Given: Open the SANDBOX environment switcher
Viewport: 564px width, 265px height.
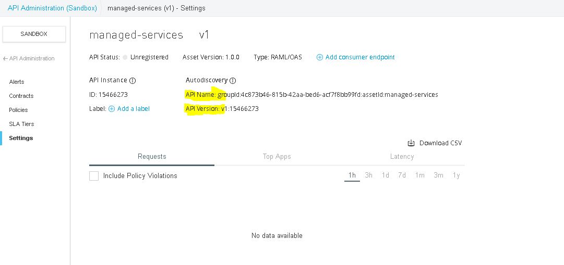Looking at the screenshot, I should (34, 34).
